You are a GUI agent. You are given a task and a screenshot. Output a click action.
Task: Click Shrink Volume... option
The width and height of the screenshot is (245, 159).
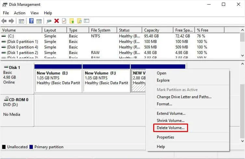(170, 121)
